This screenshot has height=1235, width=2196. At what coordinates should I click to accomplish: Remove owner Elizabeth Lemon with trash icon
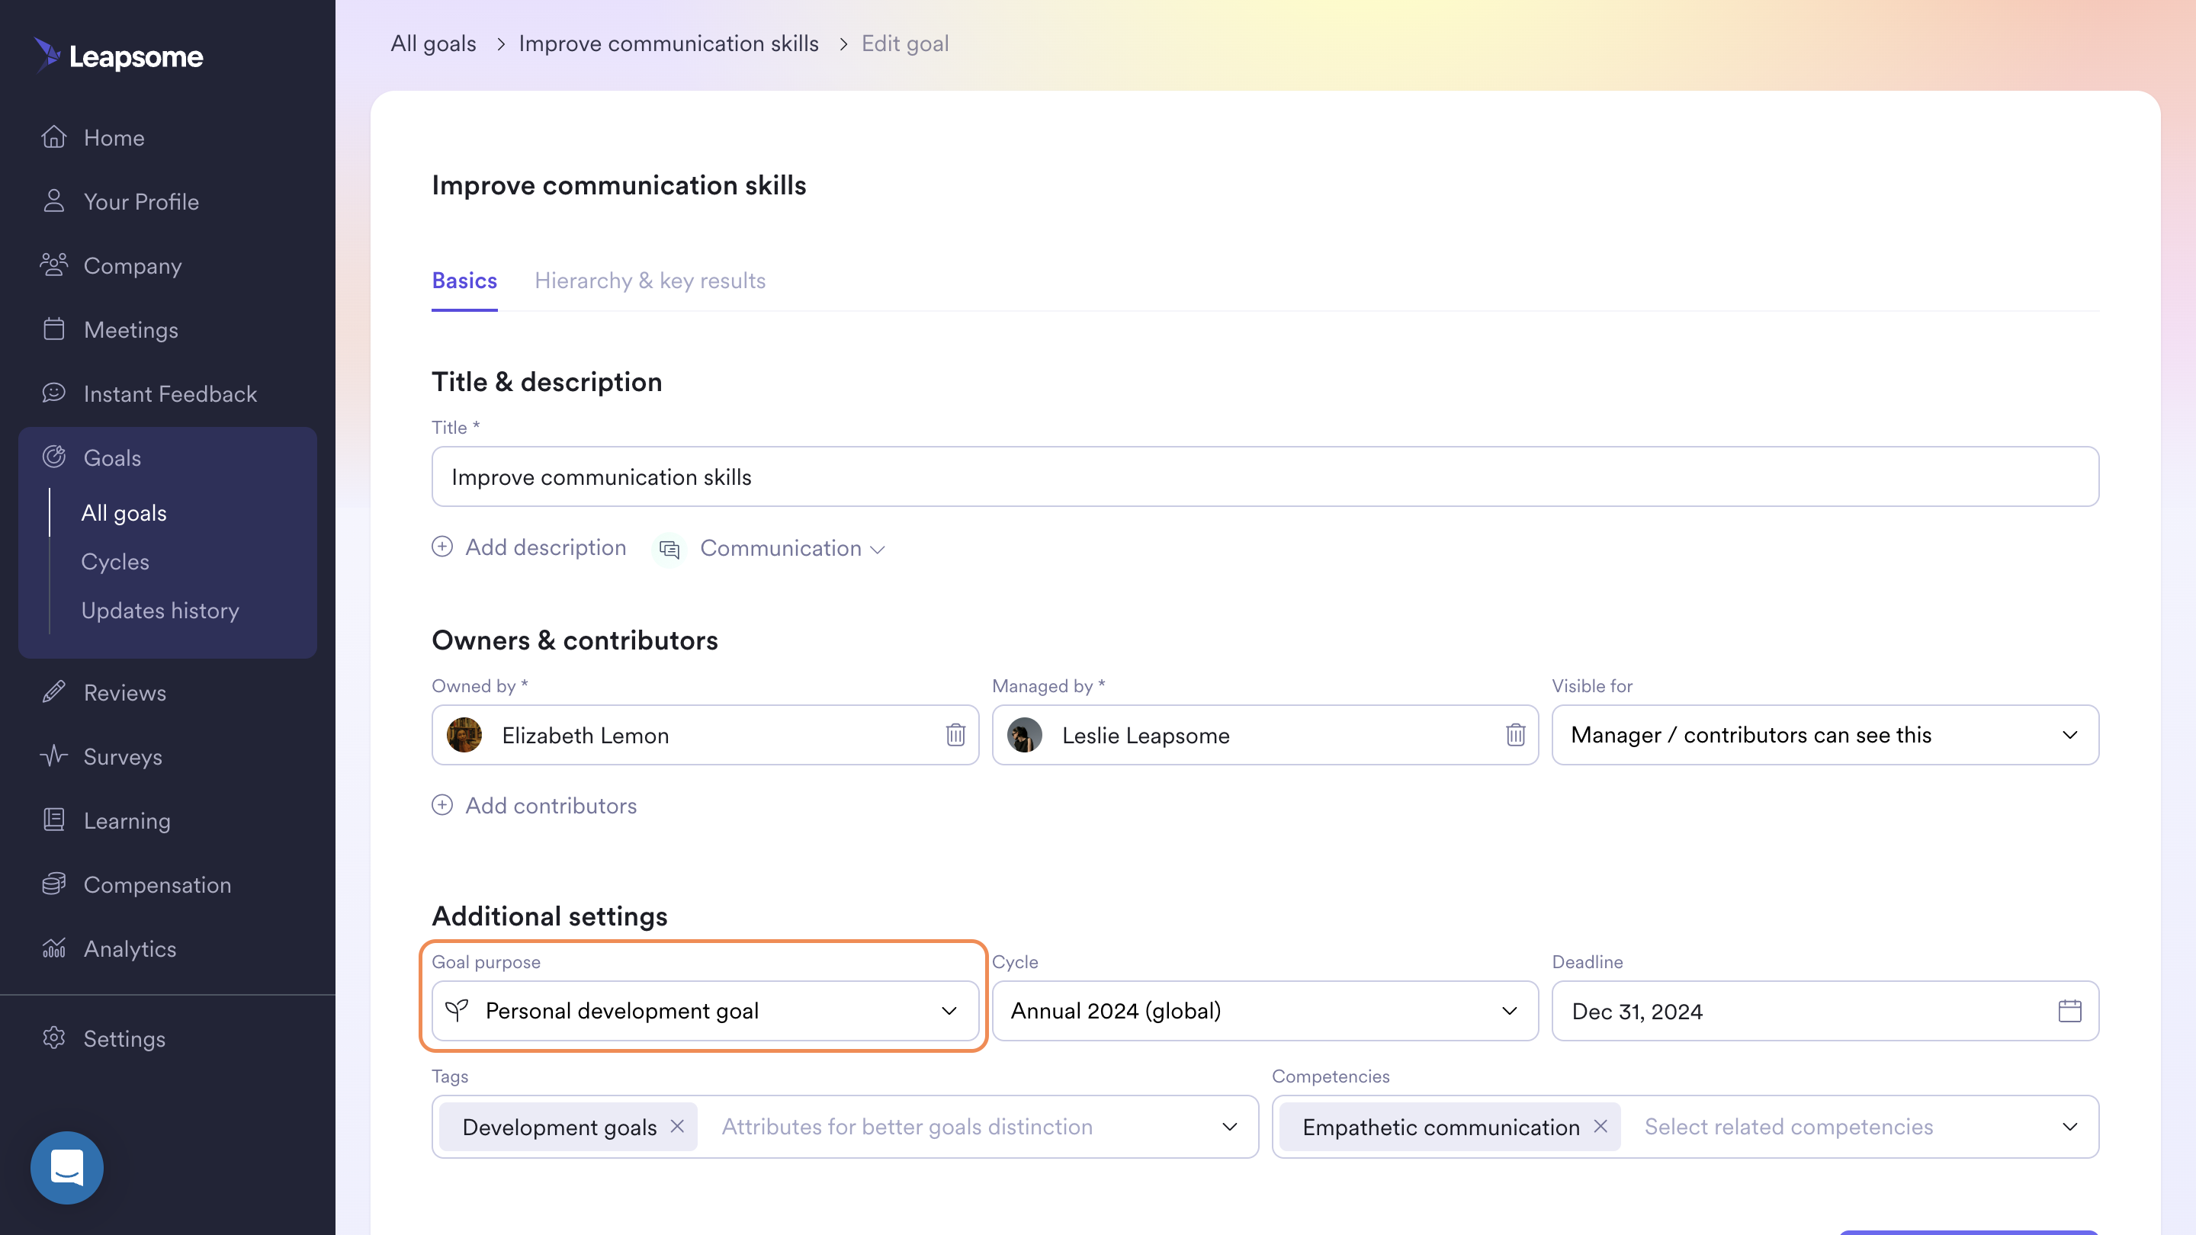coord(955,734)
